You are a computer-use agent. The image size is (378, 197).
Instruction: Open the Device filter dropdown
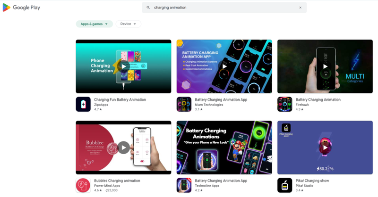[x=128, y=24]
